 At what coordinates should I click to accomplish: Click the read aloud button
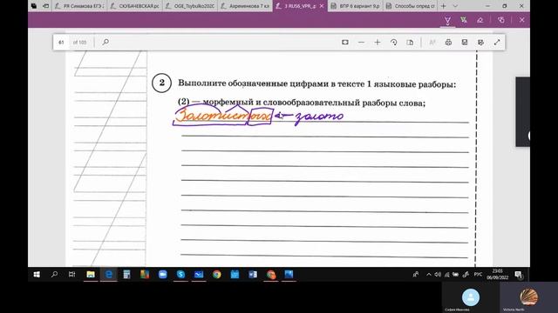[432, 43]
